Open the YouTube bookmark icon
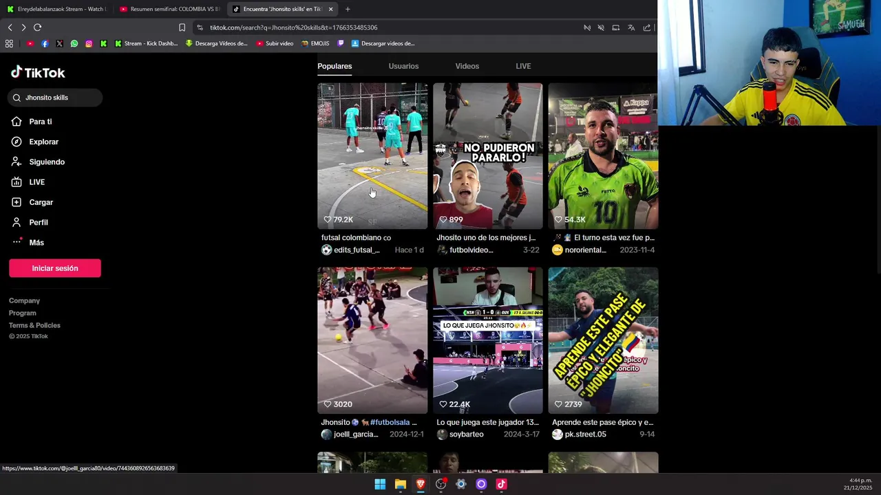The image size is (881, 495). coord(30,43)
